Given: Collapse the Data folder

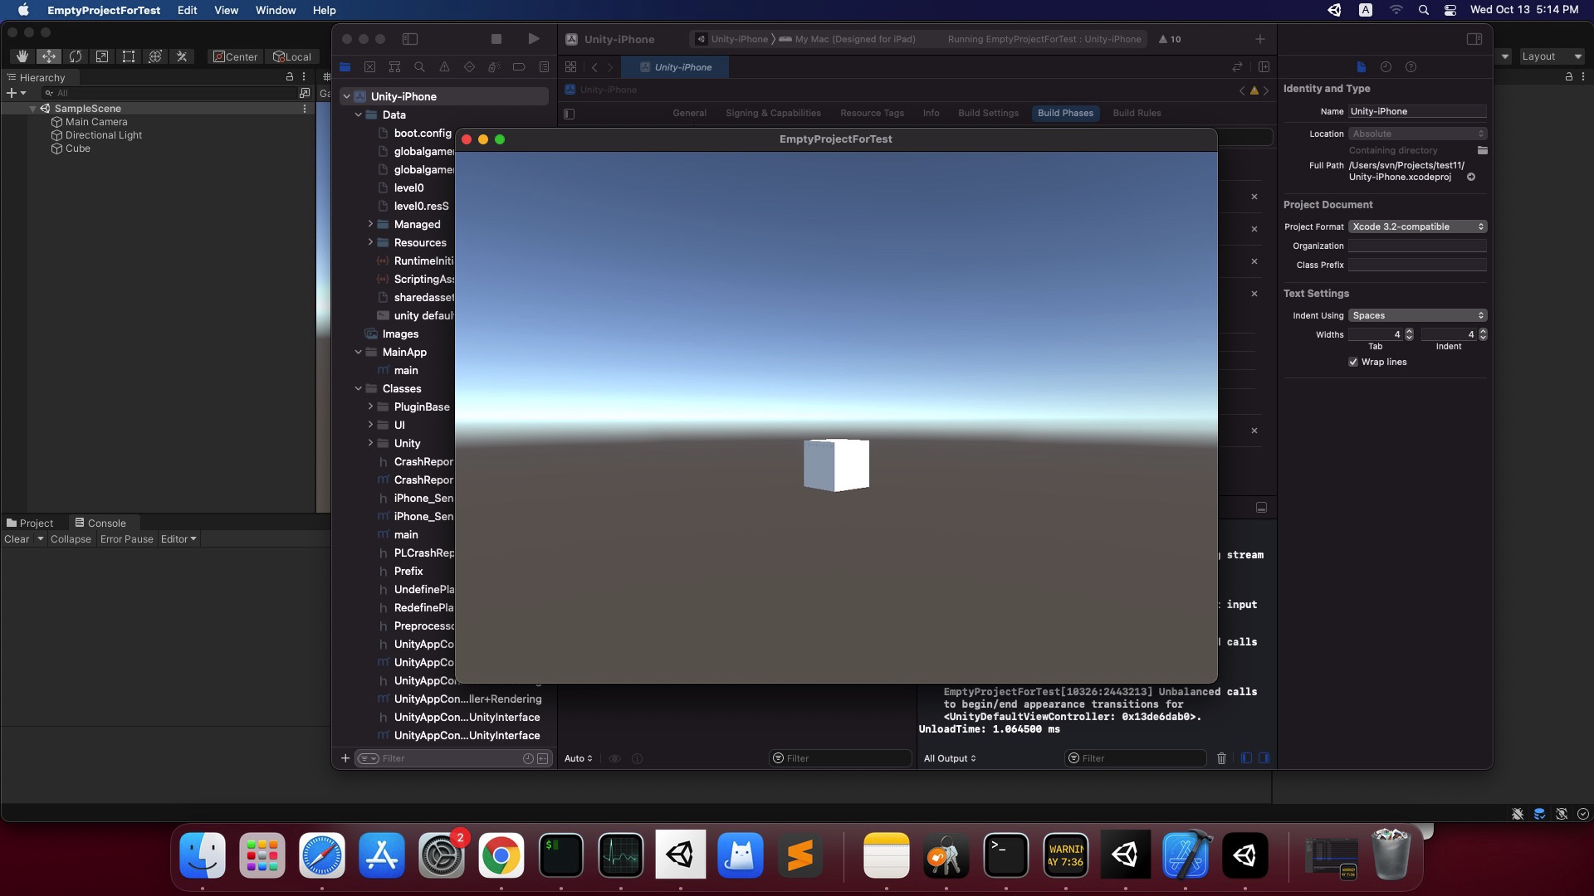Looking at the screenshot, I should (359, 114).
